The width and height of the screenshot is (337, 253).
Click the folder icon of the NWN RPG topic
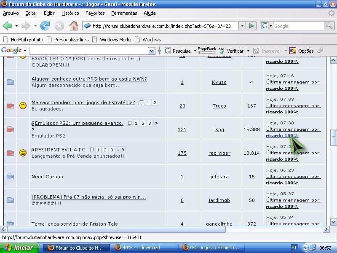click(10, 82)
